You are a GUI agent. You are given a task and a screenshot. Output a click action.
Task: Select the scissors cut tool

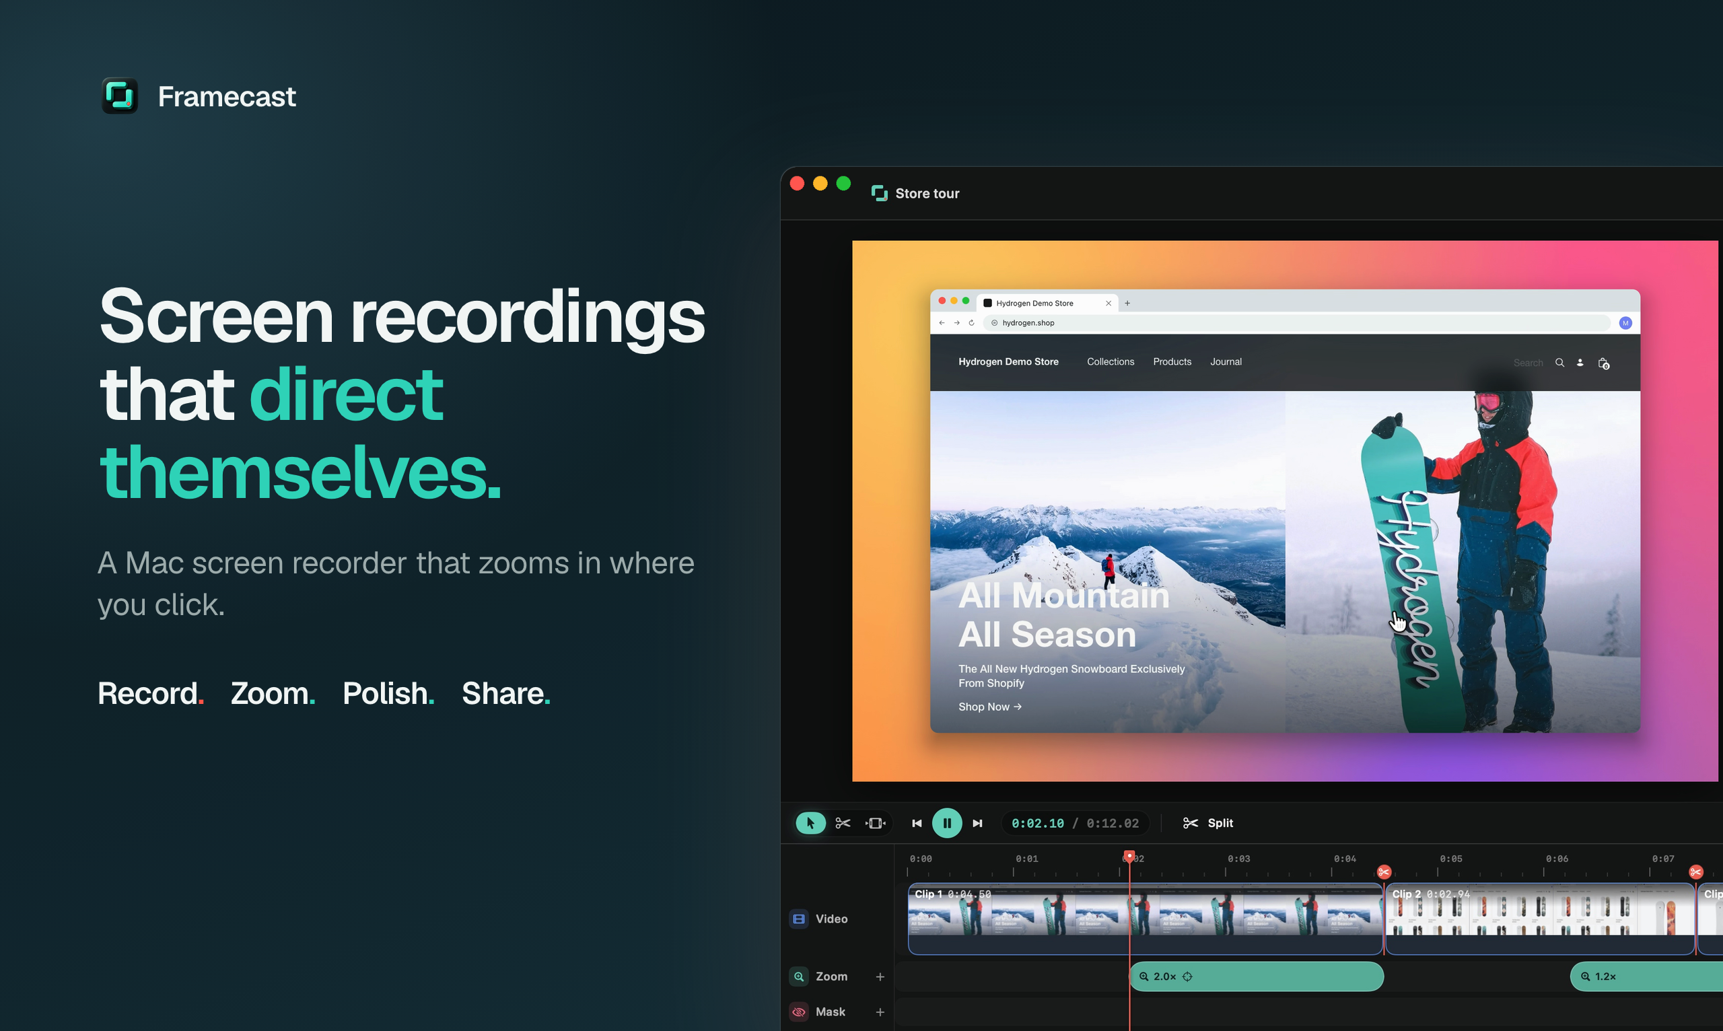point(843,823)
